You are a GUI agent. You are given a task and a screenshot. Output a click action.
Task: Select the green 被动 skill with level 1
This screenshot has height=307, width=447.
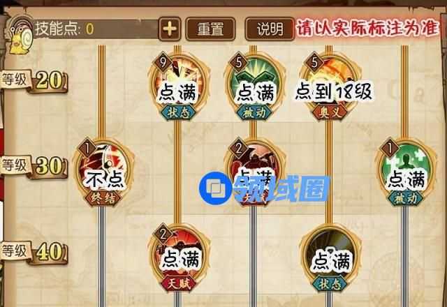click(x=405, y=172)
